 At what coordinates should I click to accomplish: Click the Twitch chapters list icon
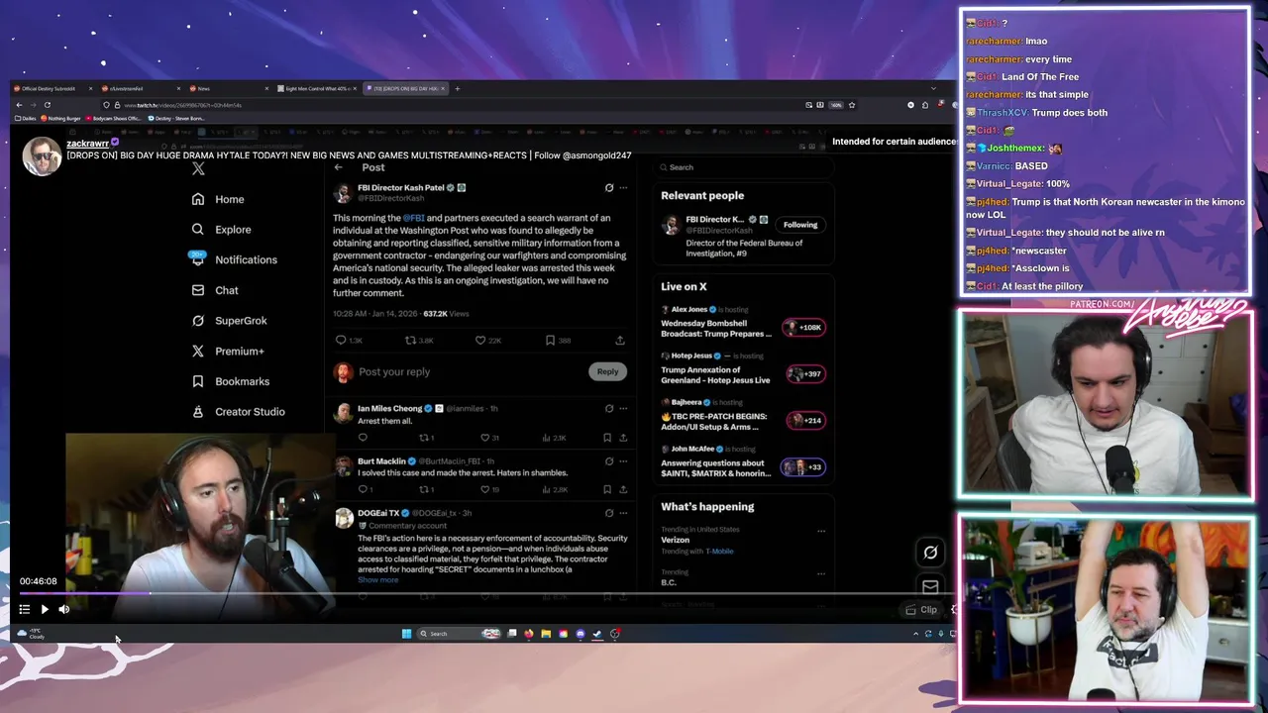click(25, 609)
